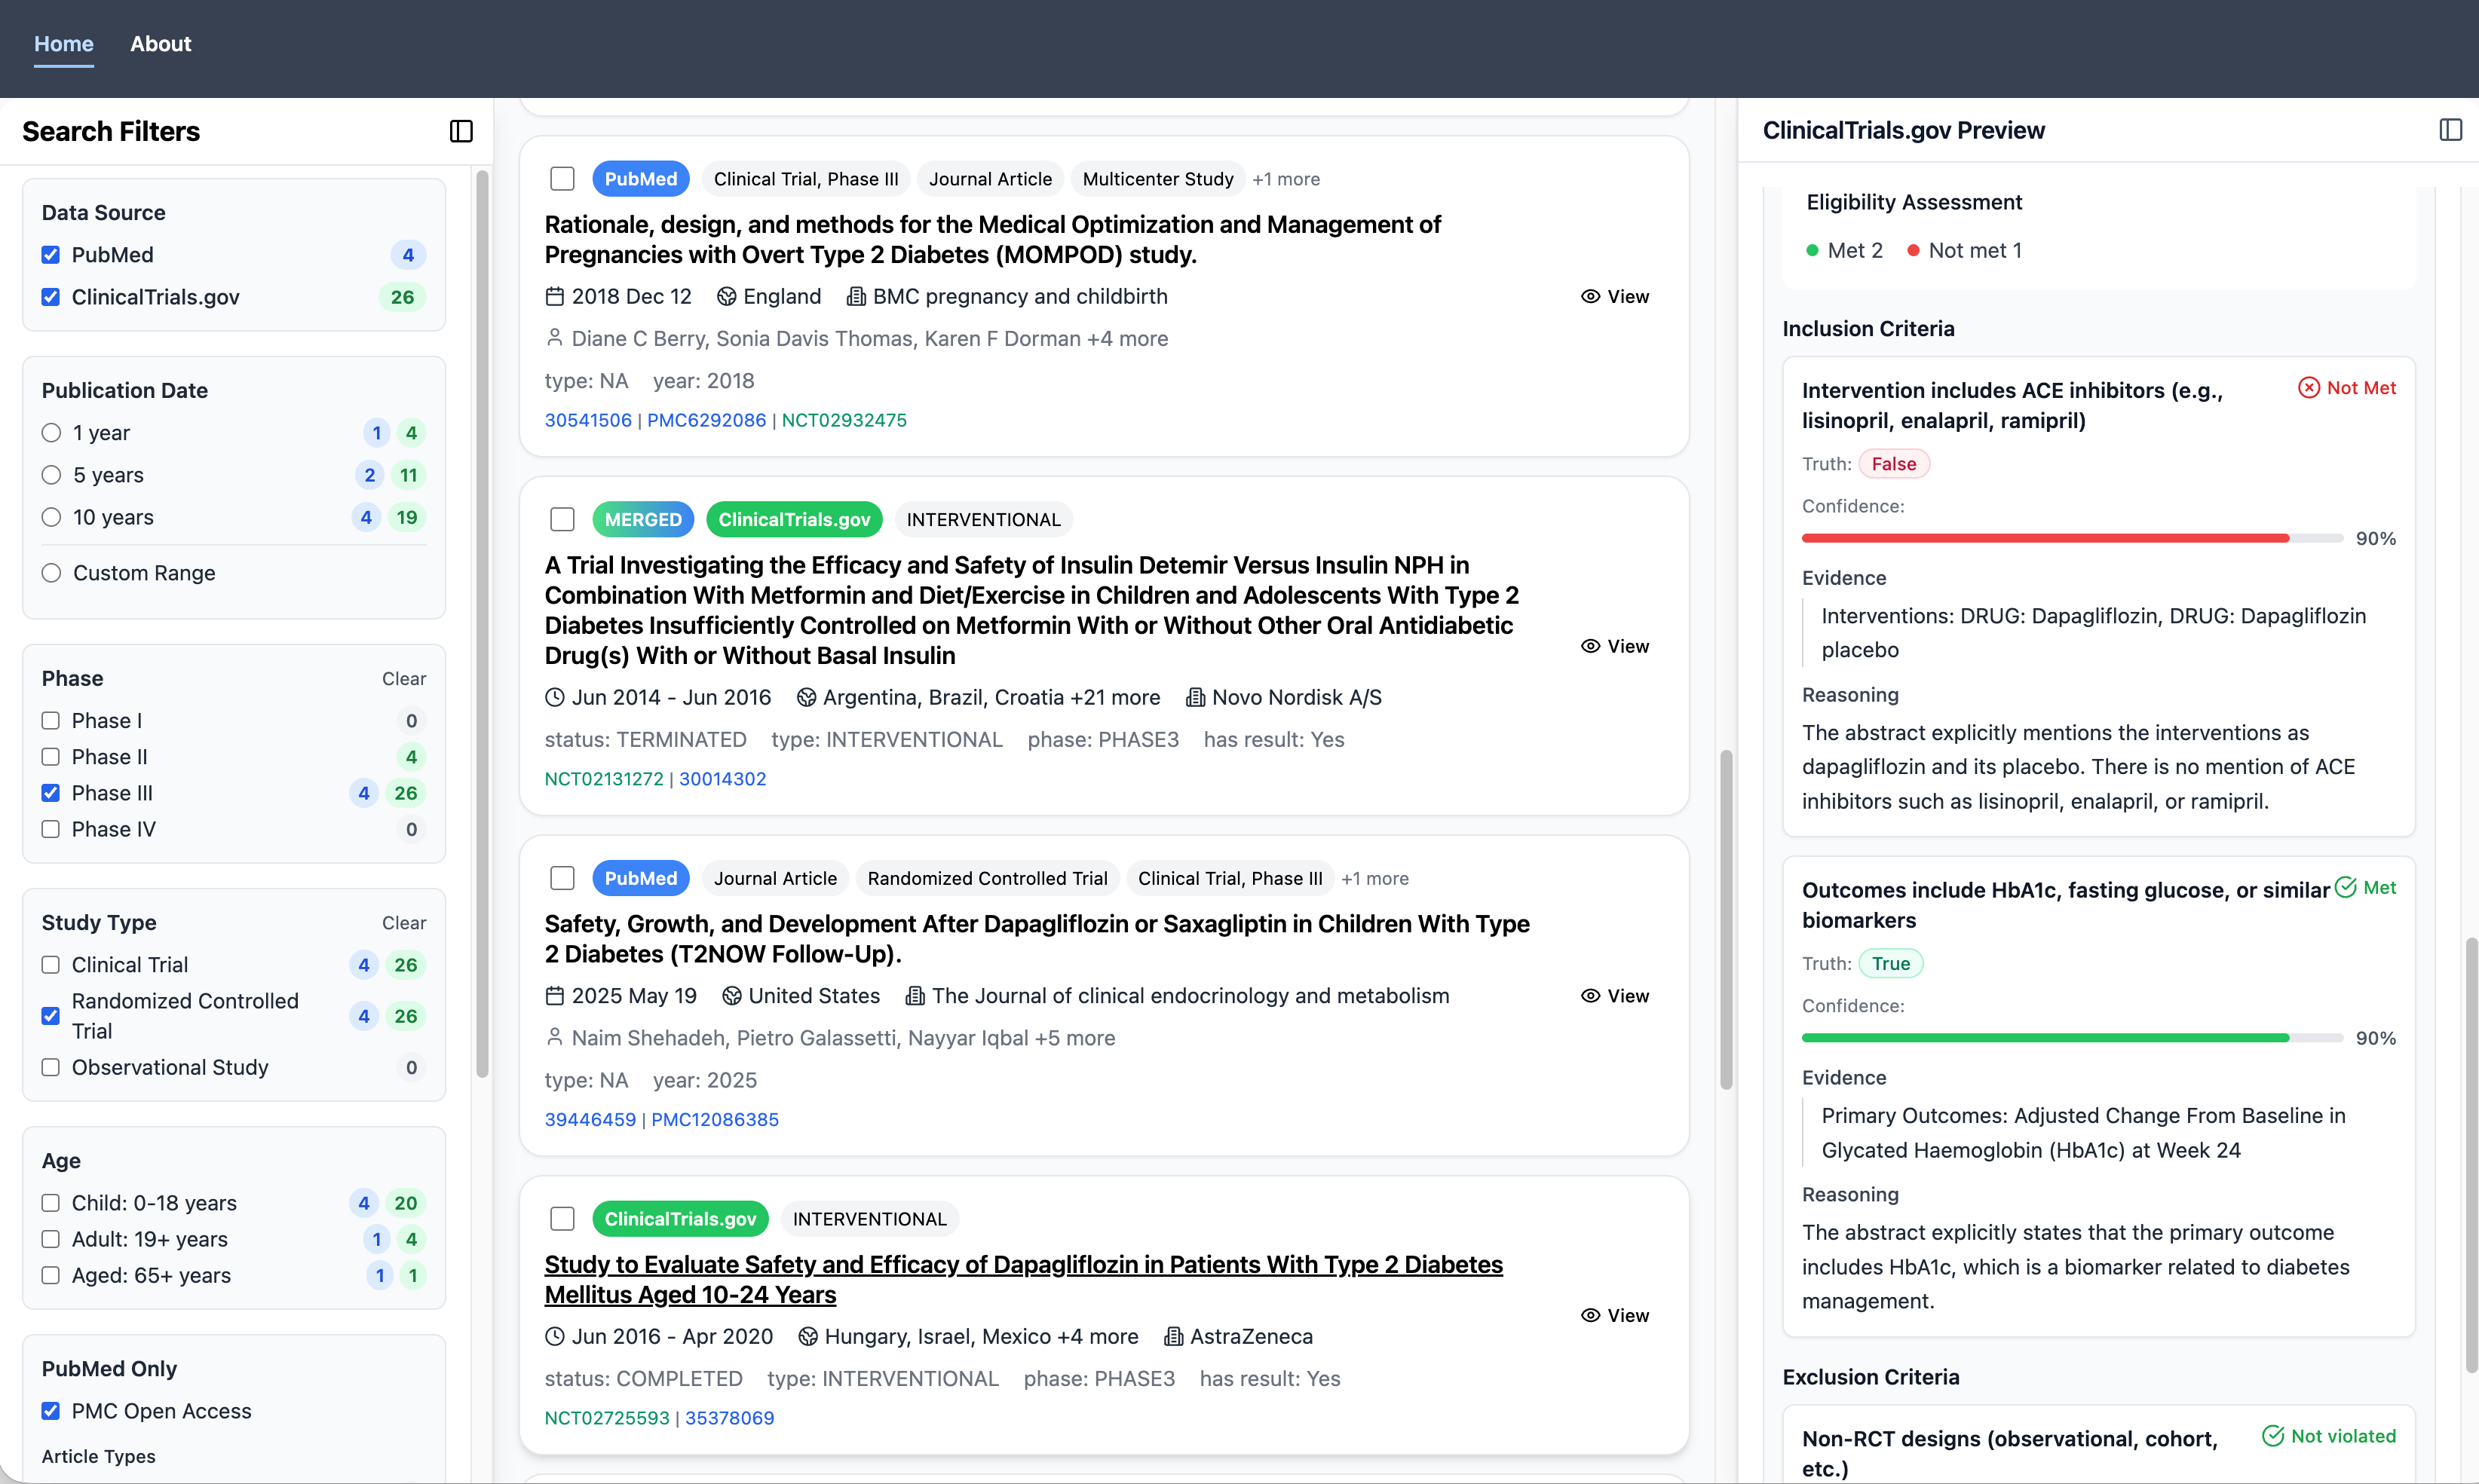
Task: Clear the Phase filter selection
Action: pyautogui.click(x=403, y=679)
